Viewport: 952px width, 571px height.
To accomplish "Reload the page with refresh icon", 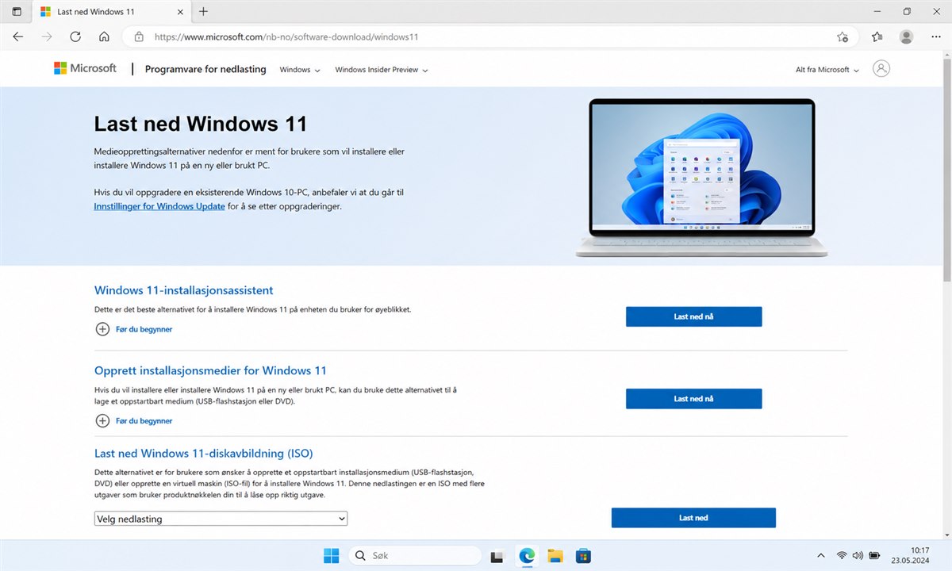I will 75,36.
